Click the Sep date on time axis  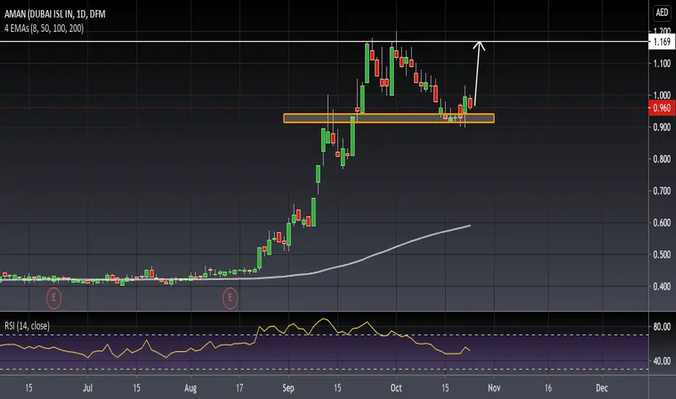coord(289,388)
